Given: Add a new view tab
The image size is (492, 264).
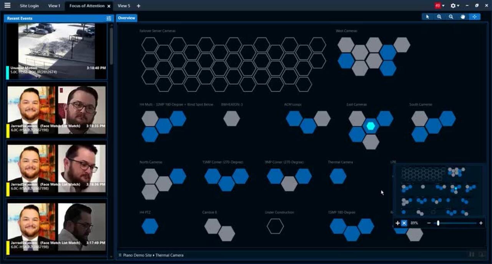Looking at the screenshot, I should tap(138, 6).
